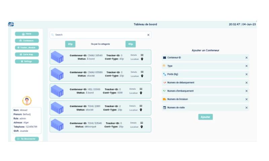
Task: Filter containers by 40p category
Action: coord(130,44)
